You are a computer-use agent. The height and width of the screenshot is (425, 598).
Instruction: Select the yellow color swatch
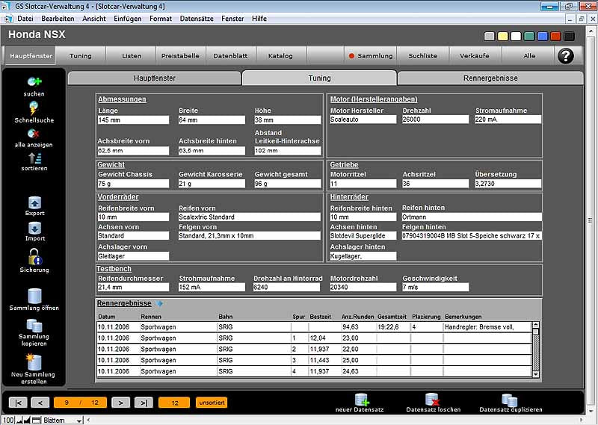tap(502, 36)
